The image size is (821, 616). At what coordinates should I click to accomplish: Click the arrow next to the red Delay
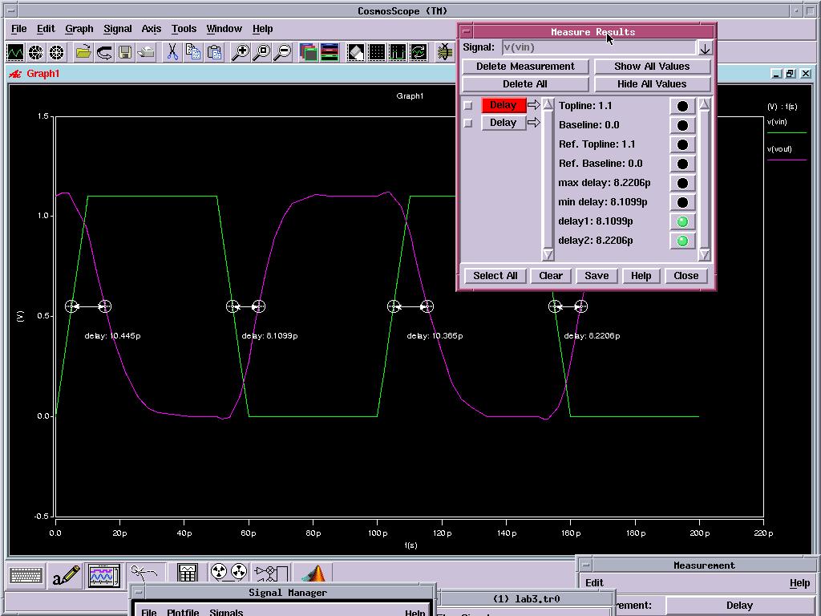[533, 105]
